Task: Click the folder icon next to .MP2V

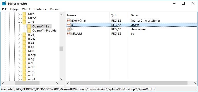Action: [x=24, y=18]
